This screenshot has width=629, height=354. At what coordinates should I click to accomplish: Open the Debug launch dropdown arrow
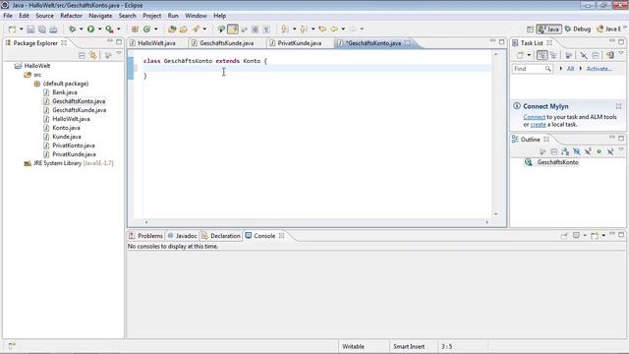click(81, 29)
